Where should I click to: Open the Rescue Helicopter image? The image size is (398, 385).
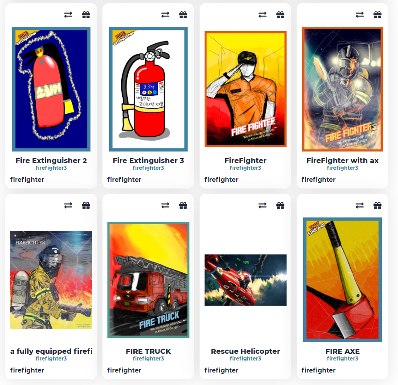[x=246, y=280]
